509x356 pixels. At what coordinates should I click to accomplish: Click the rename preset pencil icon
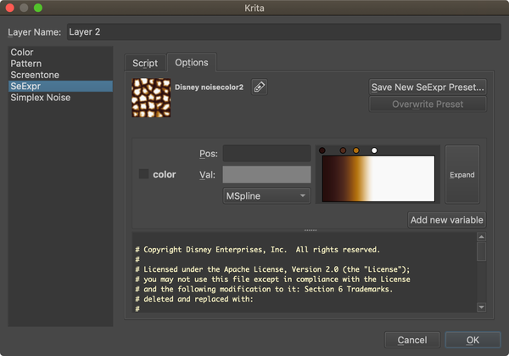point(259,87)
